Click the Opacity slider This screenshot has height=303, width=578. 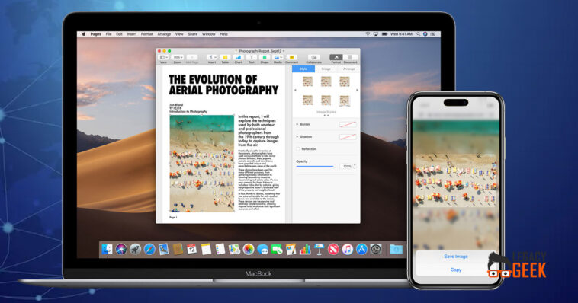[x=315, y=167]
